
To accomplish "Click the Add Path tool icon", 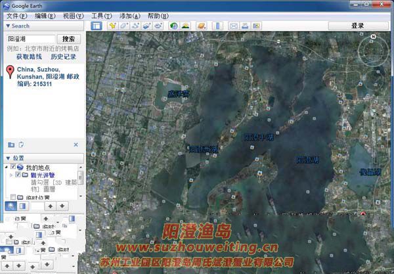I will click(x=135, y=26).
